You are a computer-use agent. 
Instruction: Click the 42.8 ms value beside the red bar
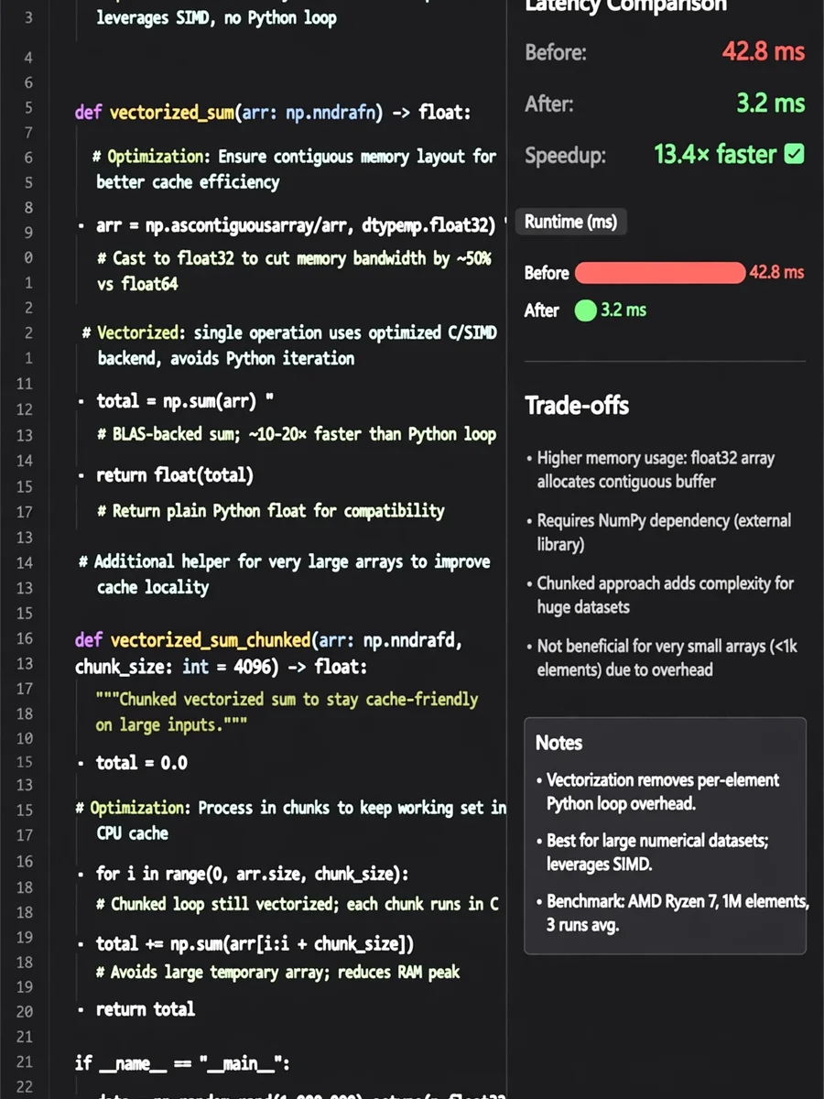pyautogui.click(x=776, y=272)
